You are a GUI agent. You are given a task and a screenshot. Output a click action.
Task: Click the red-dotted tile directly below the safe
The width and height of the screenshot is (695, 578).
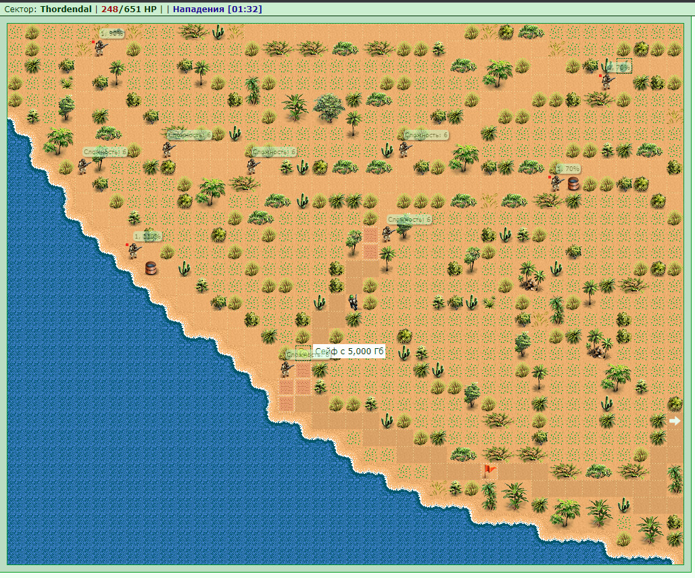click(303, 370)
